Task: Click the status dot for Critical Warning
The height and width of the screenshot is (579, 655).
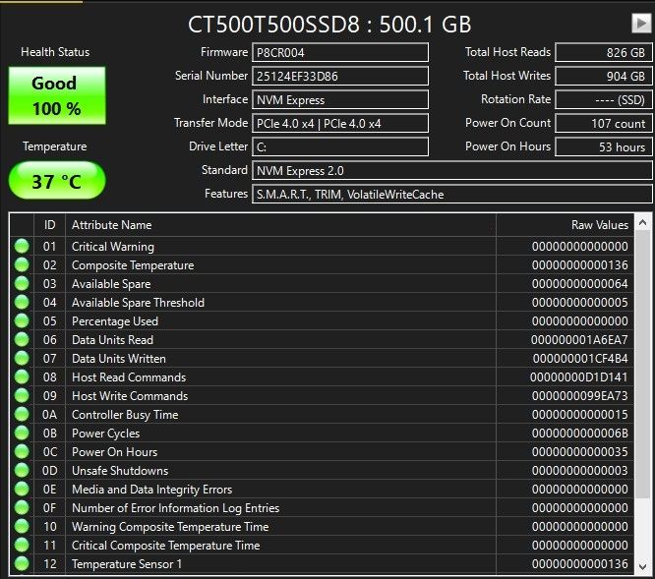Action: (22, 247)
